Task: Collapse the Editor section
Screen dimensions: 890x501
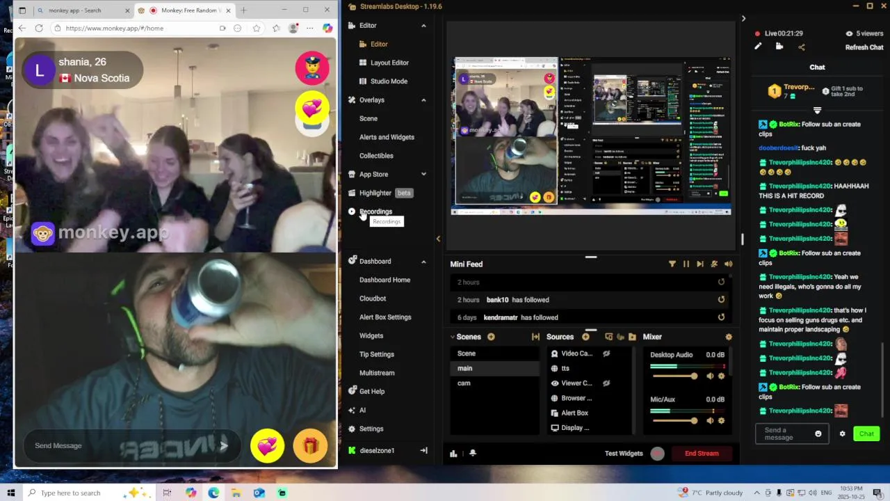Action: [423, 26]
